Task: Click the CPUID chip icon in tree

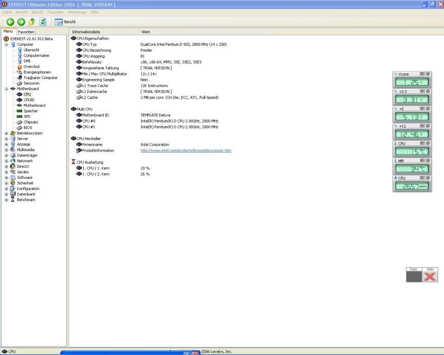Action: pos(19,100)
